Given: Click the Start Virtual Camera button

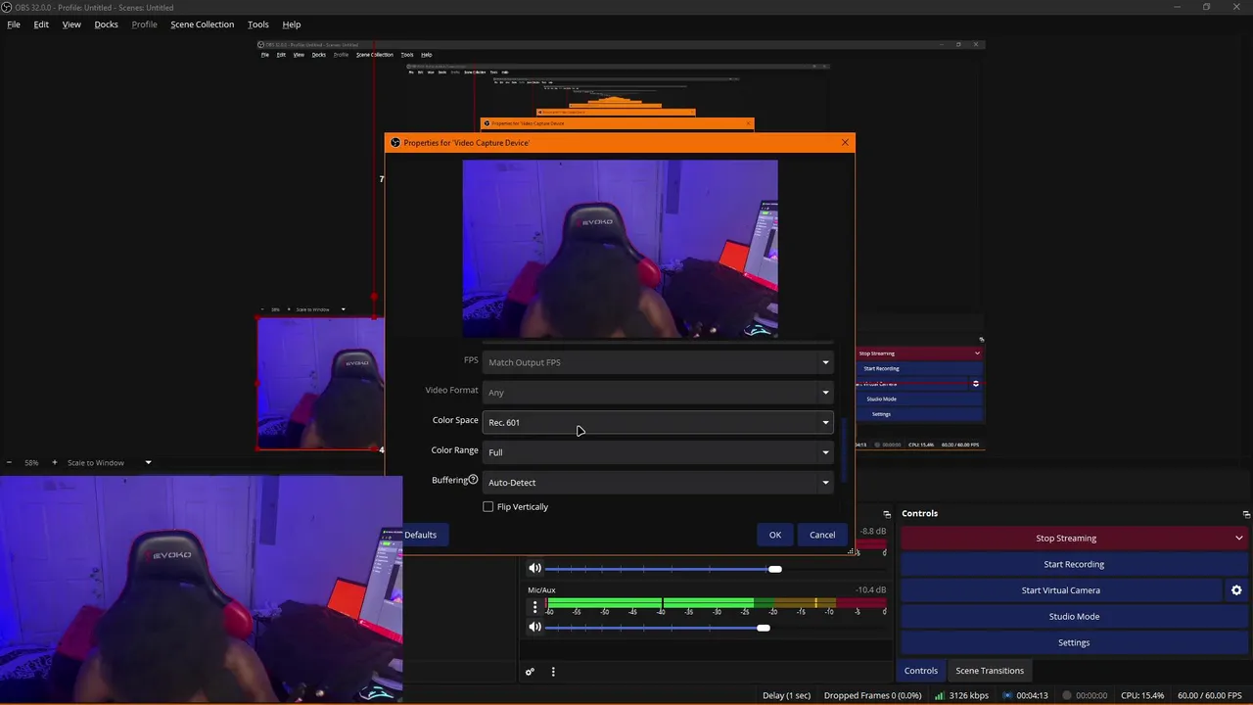Looking at the screenshot, I should 1060,590.
